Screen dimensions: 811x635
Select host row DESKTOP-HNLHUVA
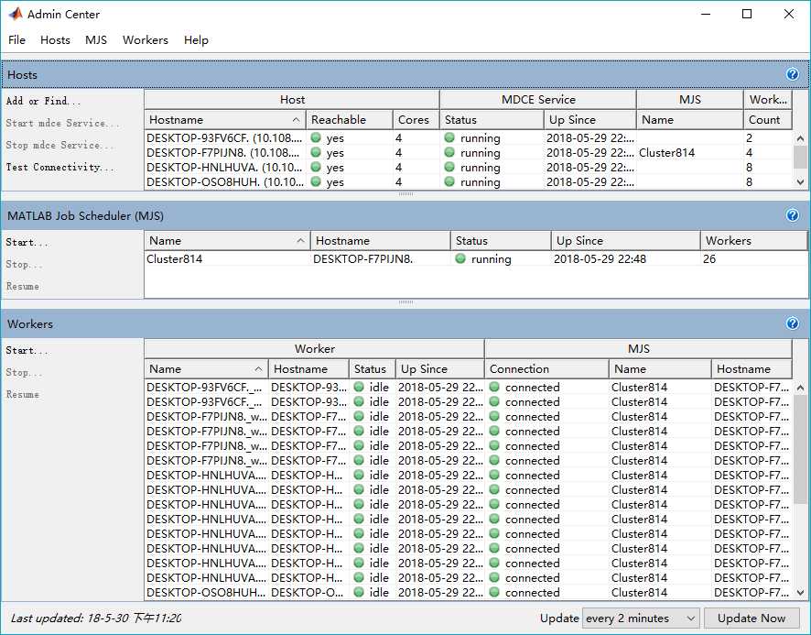pyautogui.click(x=468, y=168)
